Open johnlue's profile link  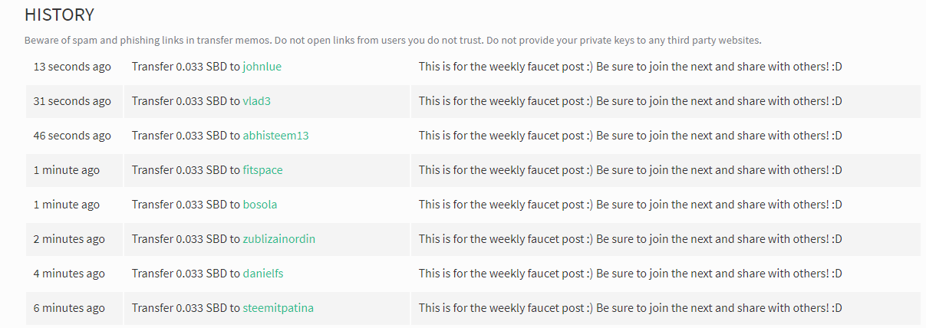click(x=262, y=67)
